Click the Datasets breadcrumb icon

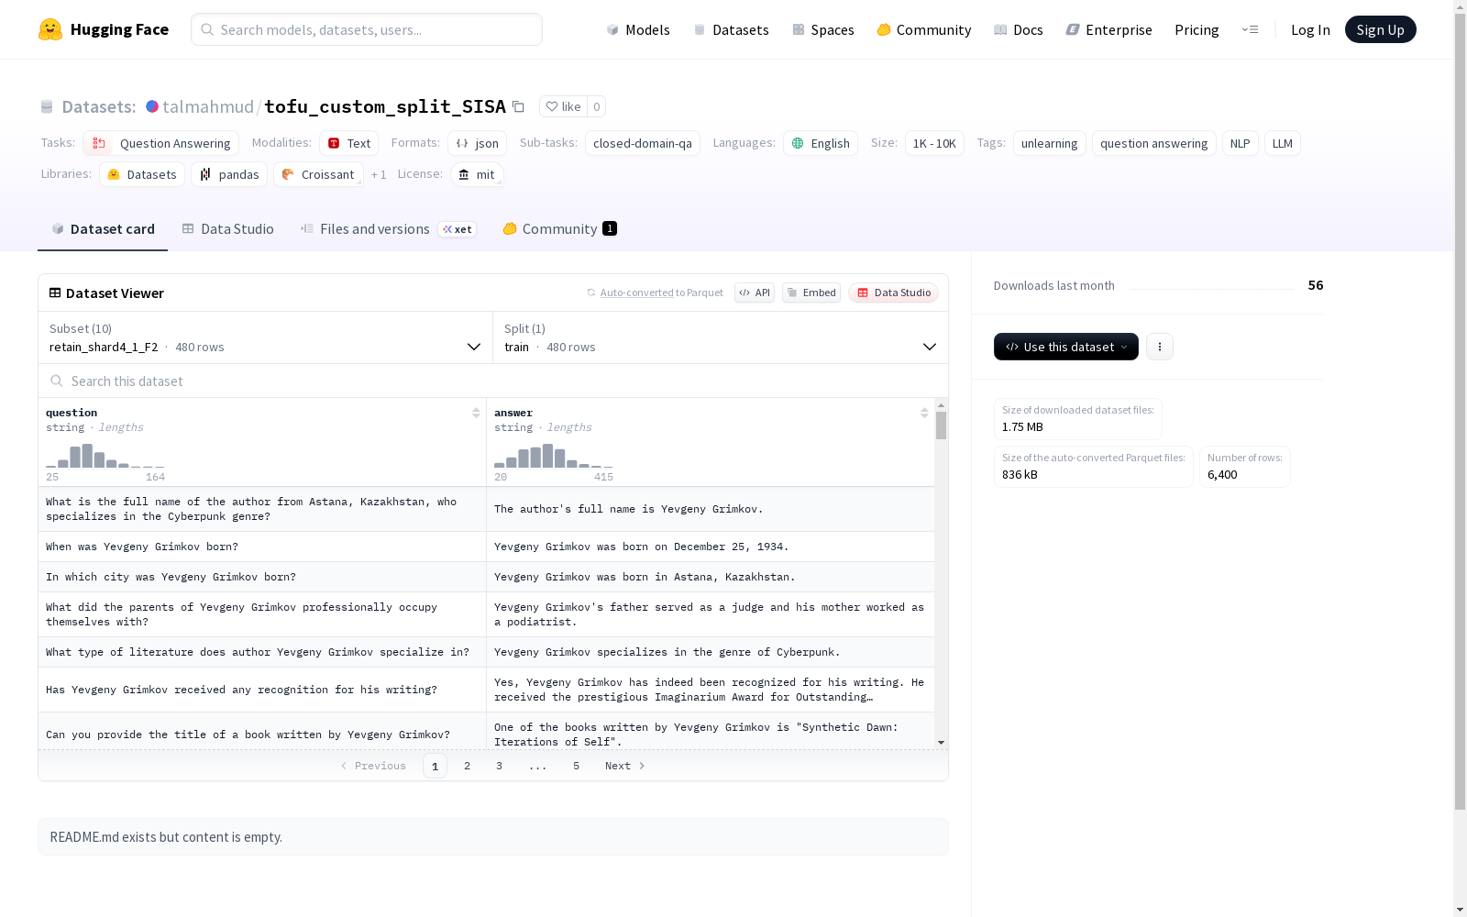pyautogui.click(x=47, y=106)
